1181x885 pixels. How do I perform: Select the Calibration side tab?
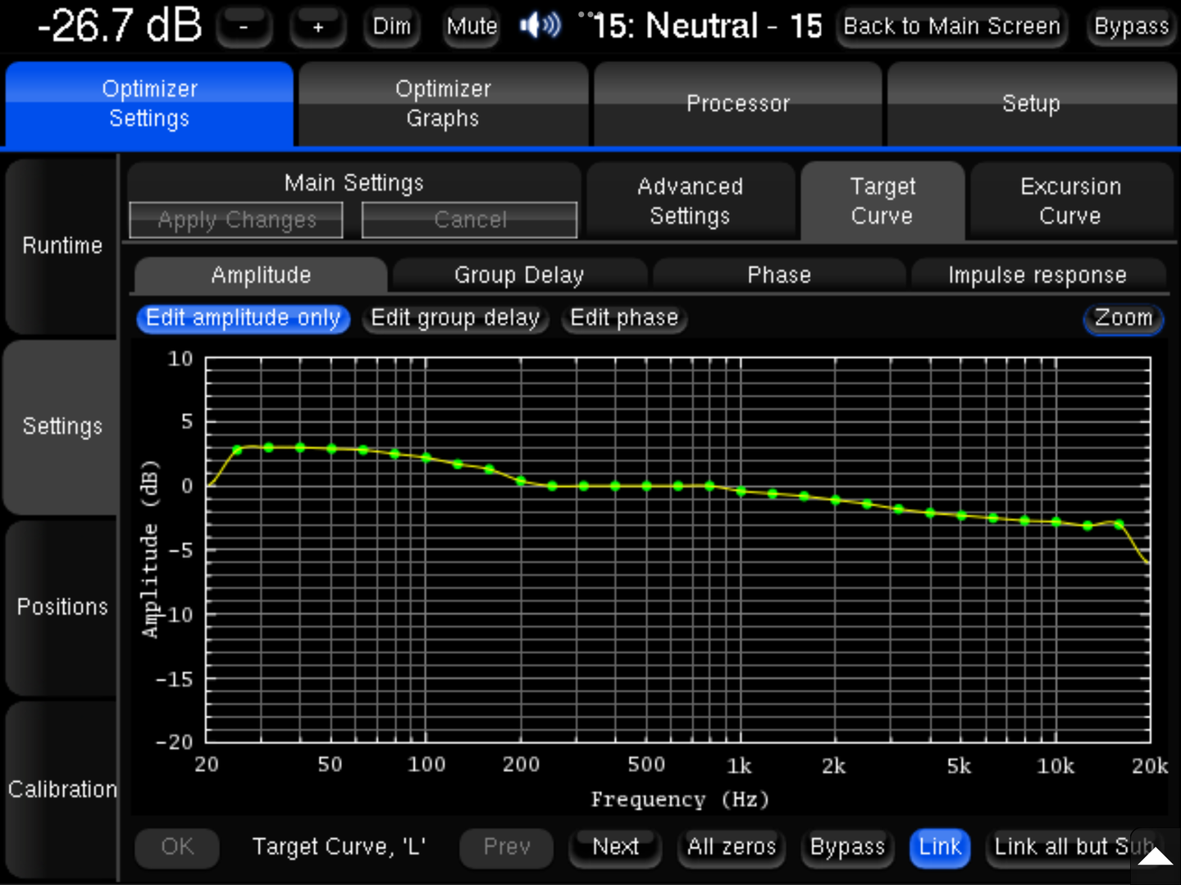coord(62,790)
